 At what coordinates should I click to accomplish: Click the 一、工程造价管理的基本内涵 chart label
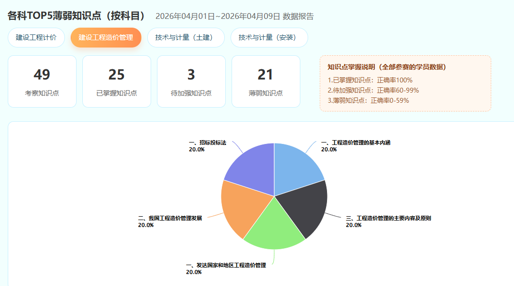pyautogui.click(x=356, y=143)
